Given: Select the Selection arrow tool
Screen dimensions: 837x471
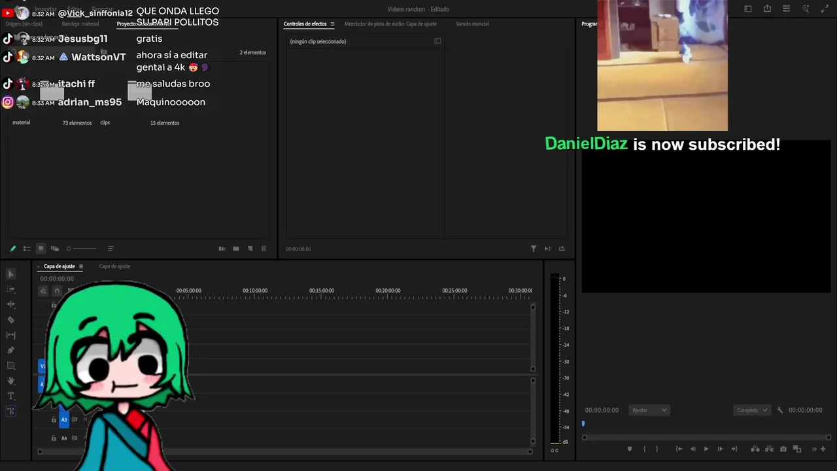Looking at the screenshot, I should pyautogui.click(x=11, y=274).
